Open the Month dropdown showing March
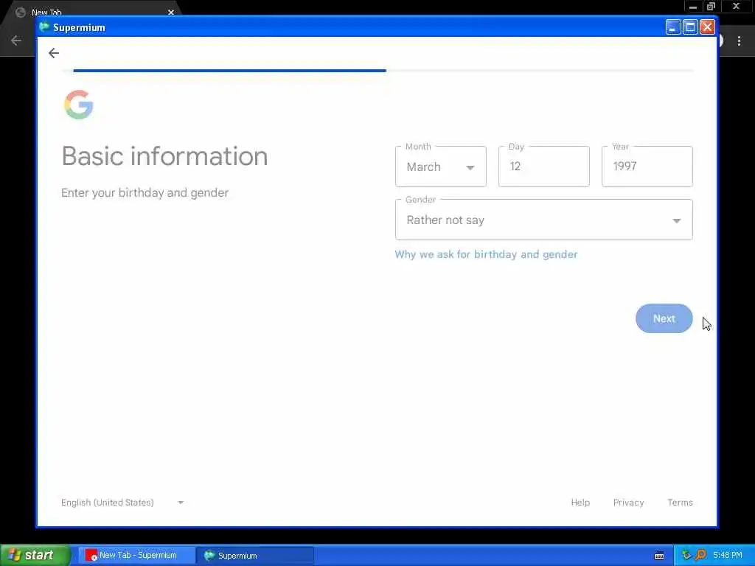Viewport: 755px width, 566px height. (x=441, y=167)
